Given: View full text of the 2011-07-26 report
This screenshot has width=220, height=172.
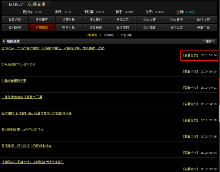Looking at the screenshot, I should click(191, 137).
